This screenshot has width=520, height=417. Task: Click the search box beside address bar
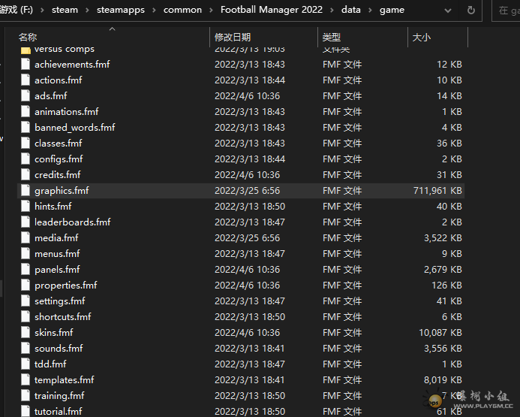(506, 11)
